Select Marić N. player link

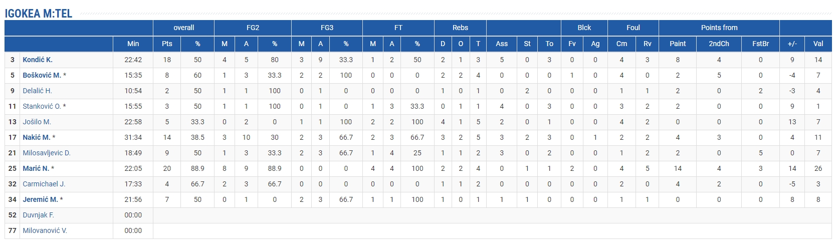pos(36,168)
